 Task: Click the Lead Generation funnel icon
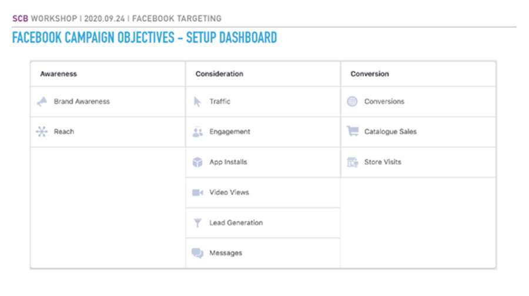click(x=197, y=222)
